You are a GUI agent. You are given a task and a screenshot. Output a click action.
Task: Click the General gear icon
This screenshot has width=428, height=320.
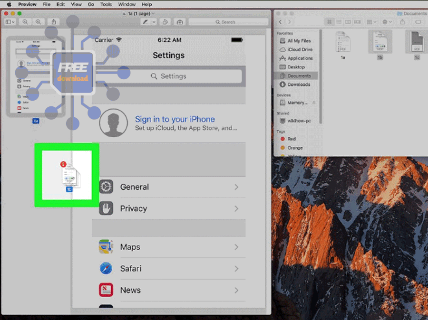click(x=106, y=187)
